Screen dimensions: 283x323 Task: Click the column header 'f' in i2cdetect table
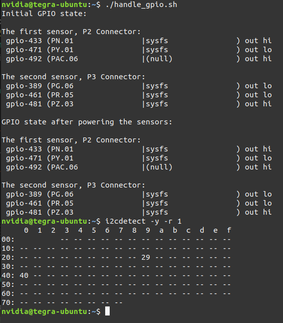(229, 230)
